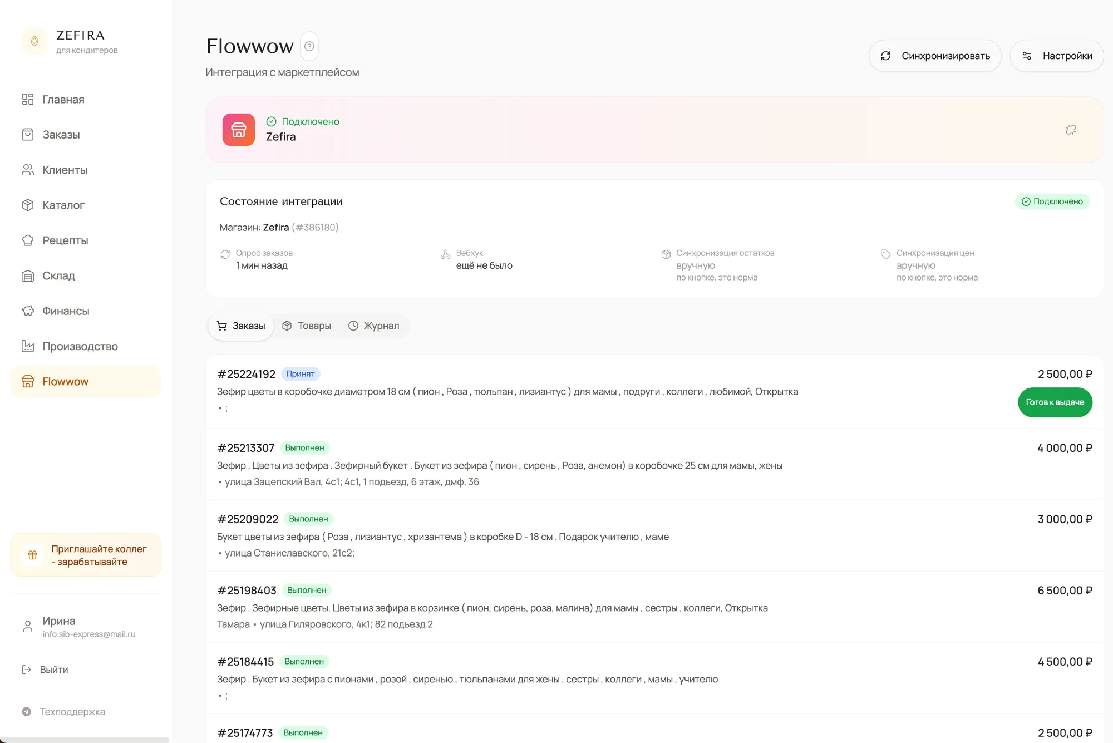Open Склад section in sidebar
This screenshot has width=1113, height=743.
[x=86, y=275]
